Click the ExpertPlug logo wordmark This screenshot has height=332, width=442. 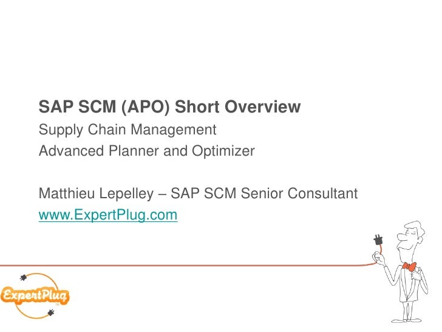coord(35,295)
